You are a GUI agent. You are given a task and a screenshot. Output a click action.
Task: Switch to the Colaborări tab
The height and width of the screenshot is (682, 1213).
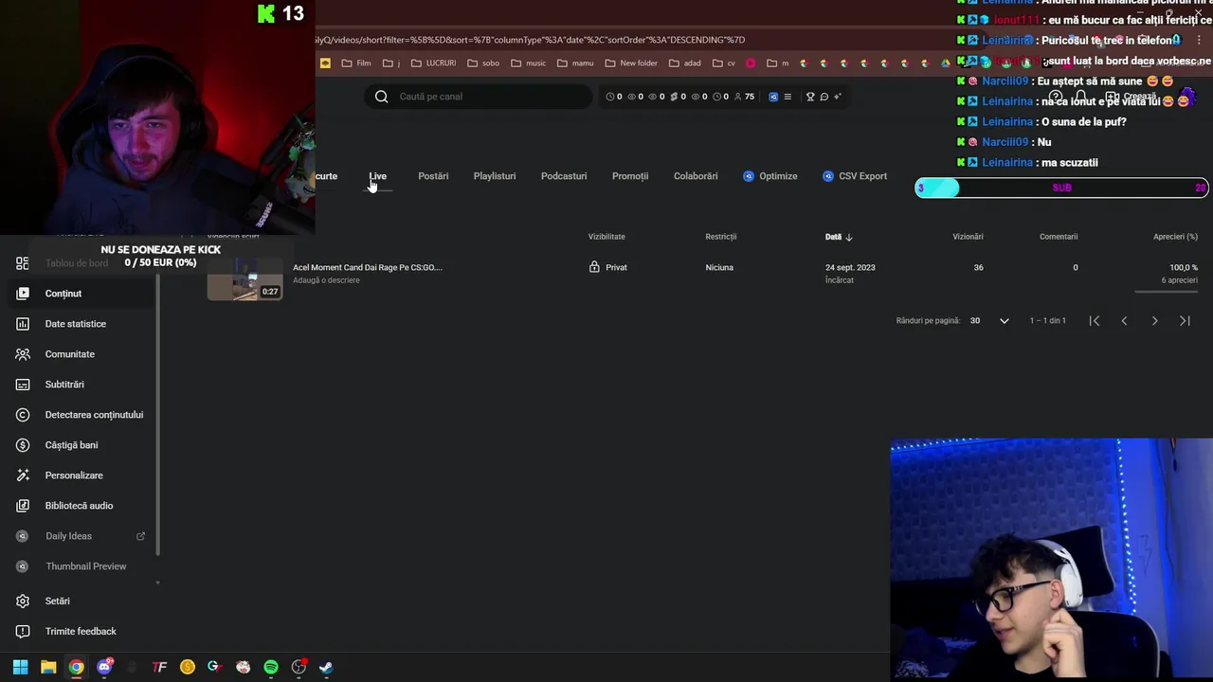696,176
